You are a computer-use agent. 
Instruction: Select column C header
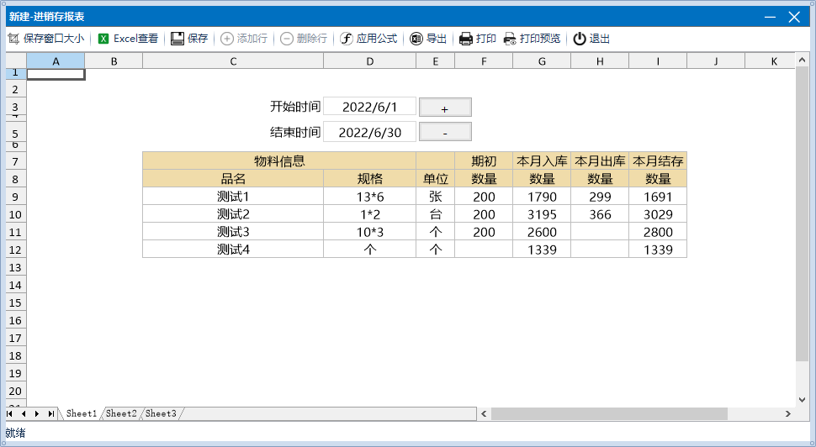[x=233, y=61]
